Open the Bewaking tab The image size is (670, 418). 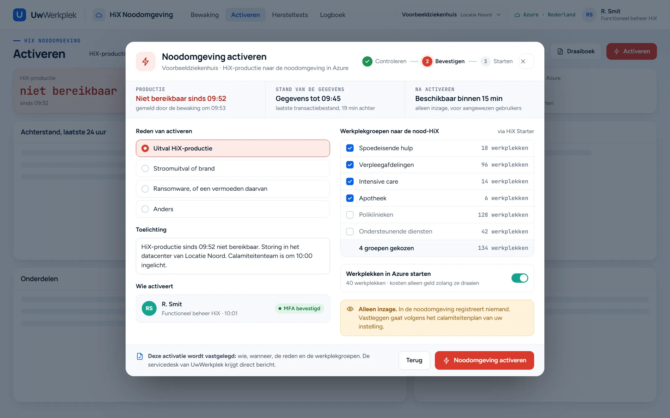tap(205, 15)
